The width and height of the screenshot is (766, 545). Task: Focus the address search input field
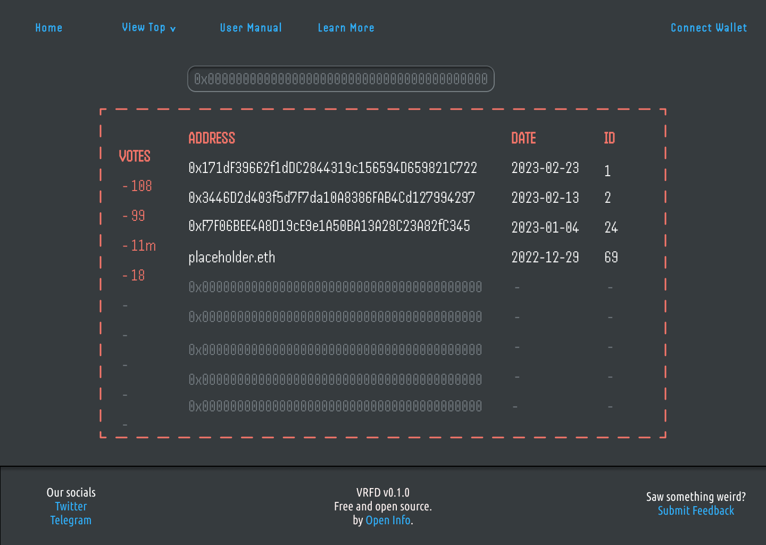pos(341,79)
